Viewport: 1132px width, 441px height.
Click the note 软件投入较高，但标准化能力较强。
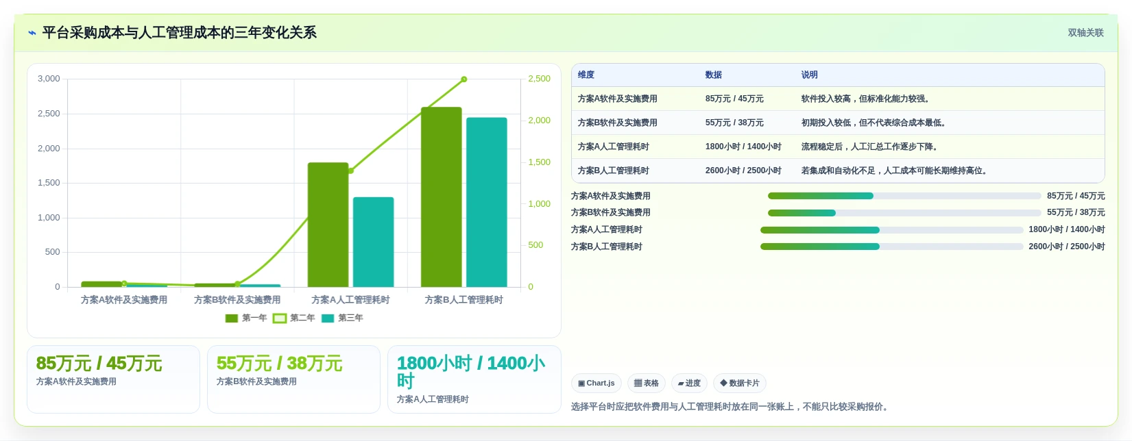(867, 99)
